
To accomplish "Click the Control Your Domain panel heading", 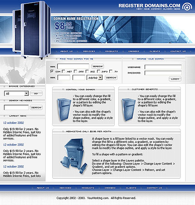I will [80, 90].
